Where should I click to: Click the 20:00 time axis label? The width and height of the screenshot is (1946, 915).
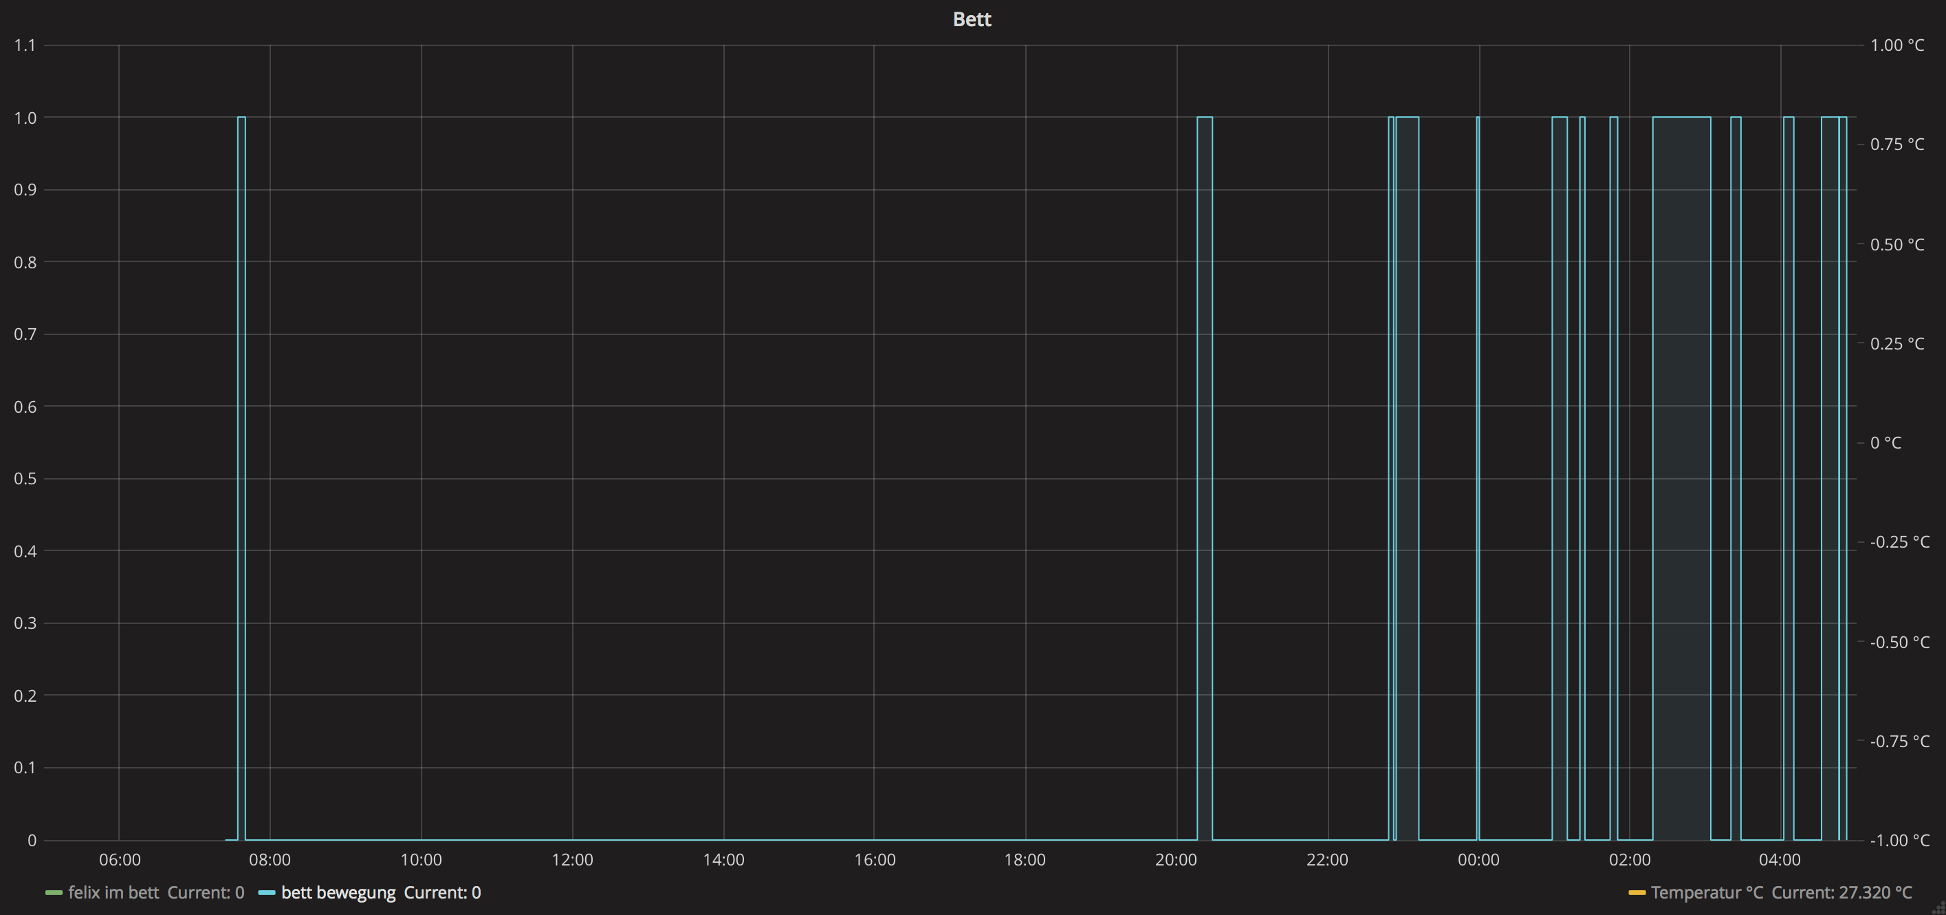coord(1177,860)
